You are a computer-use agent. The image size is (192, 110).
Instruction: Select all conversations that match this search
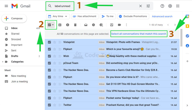click(139, 34)
